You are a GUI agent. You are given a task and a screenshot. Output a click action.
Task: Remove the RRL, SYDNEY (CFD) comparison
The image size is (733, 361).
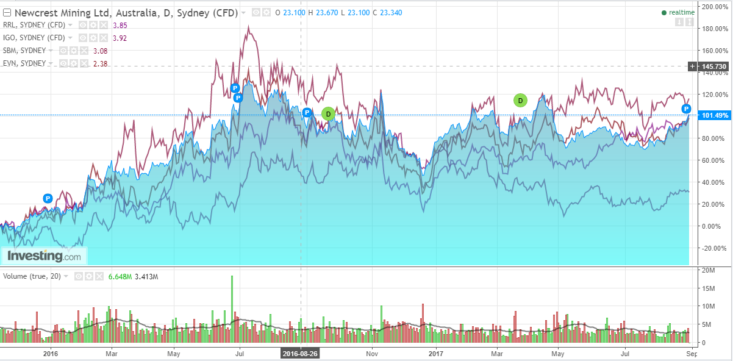point(103,25)
